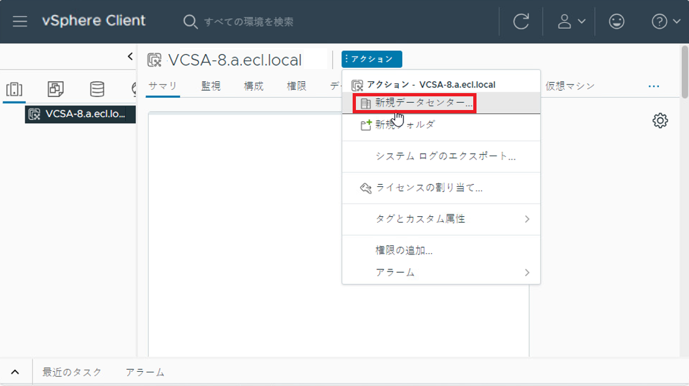Click the vCenter icon beside VCSA-8.a.ecl.local title
Viewport: 689px width, 386px height.
point(154,60)
